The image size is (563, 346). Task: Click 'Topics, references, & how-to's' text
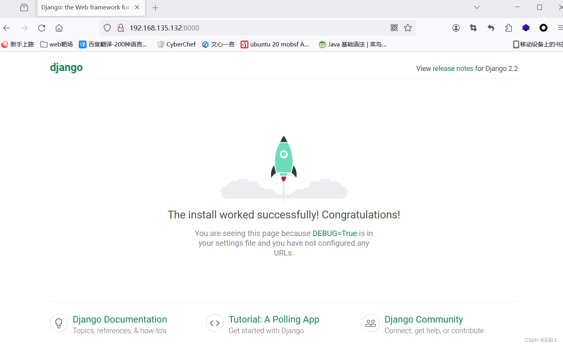coord(120,331)
